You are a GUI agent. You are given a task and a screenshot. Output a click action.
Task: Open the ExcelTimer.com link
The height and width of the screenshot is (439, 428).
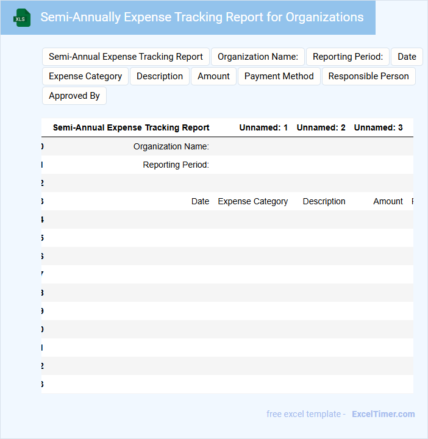[x=383, y=414]
